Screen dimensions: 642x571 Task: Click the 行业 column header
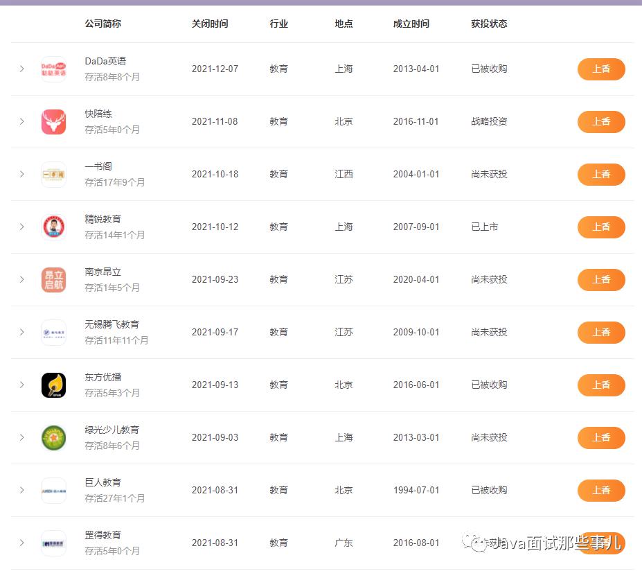pyautogui.click(x=279, y=24)
